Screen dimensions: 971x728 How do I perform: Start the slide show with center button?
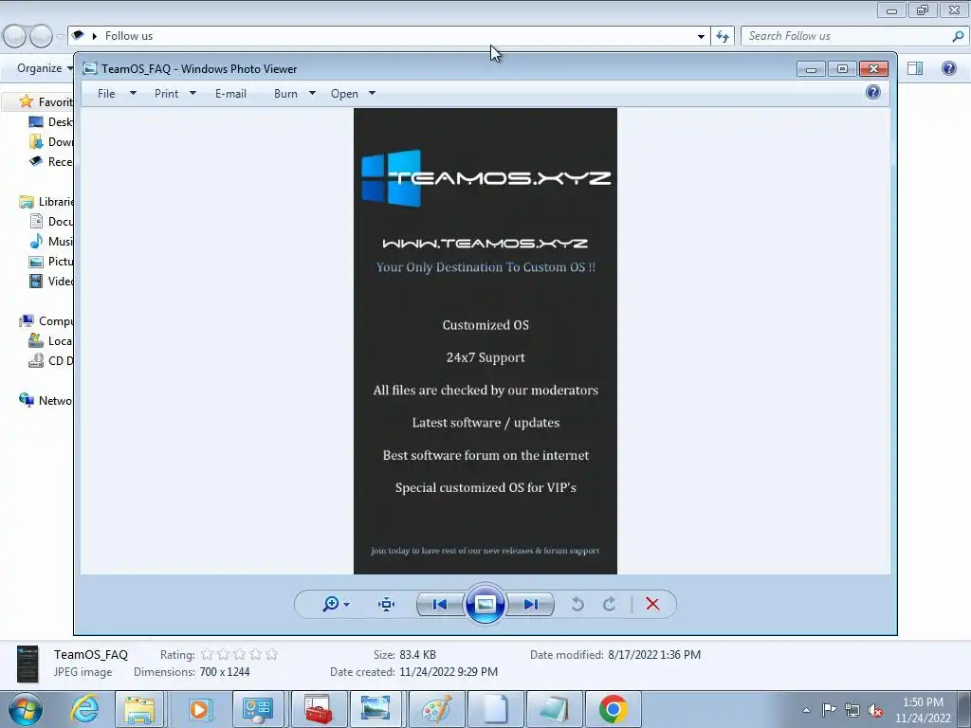tap(485, 604)
